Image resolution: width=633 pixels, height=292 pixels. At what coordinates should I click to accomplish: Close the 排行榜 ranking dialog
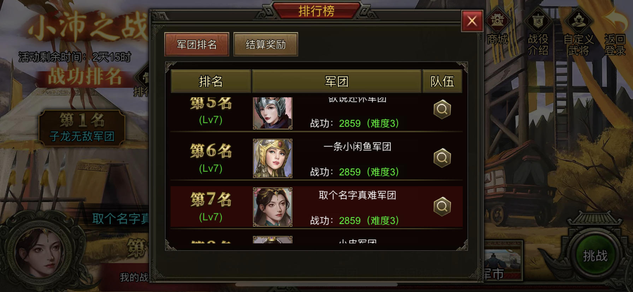(472, 21)
